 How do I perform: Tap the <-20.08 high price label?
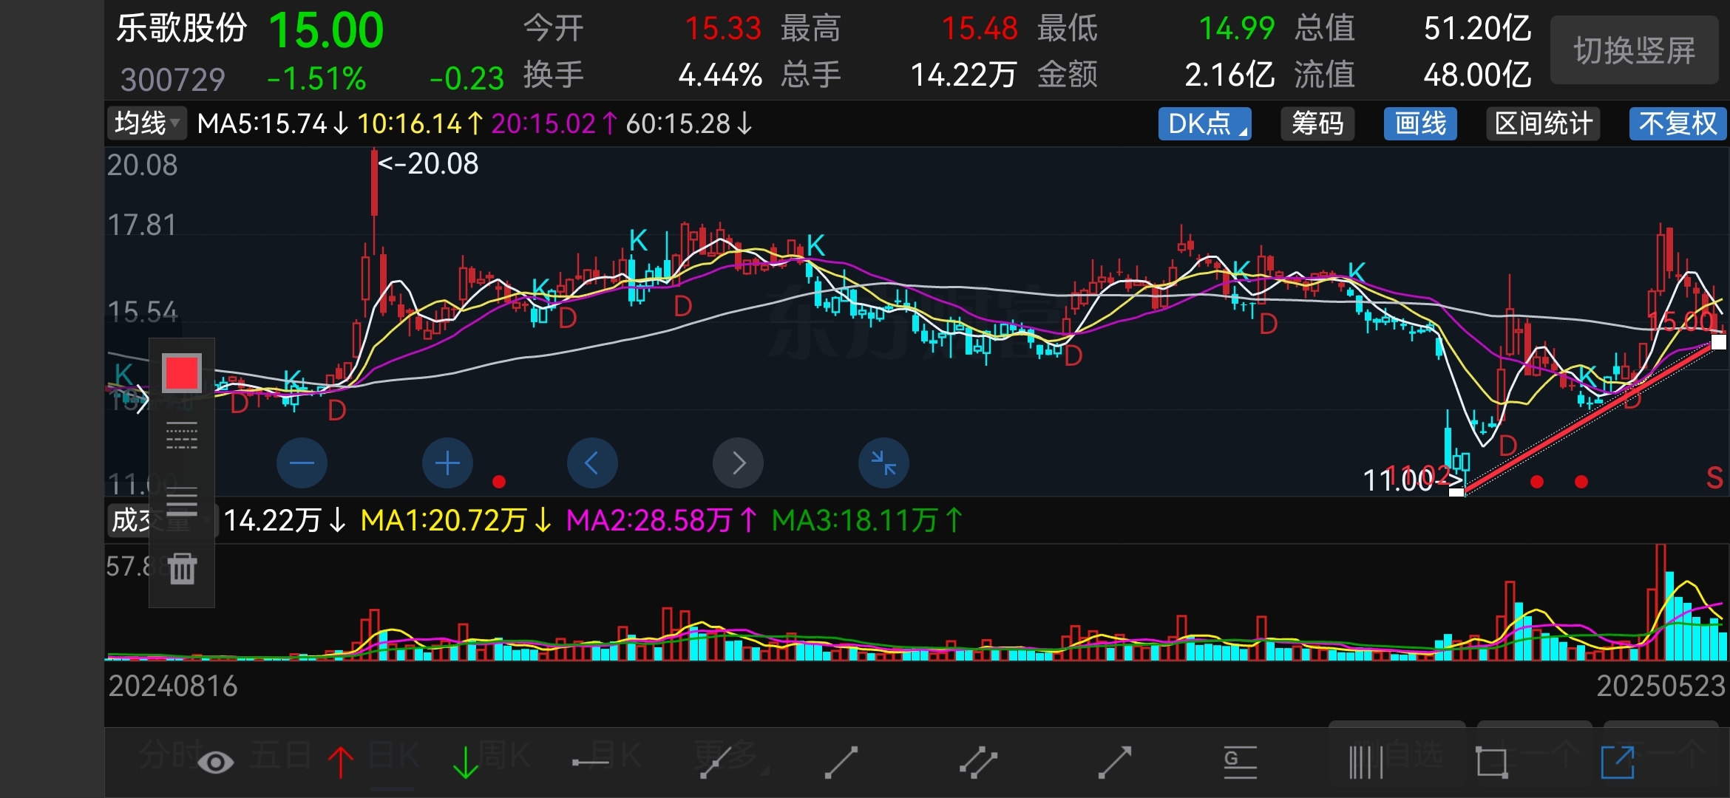[x=428, y=163]
